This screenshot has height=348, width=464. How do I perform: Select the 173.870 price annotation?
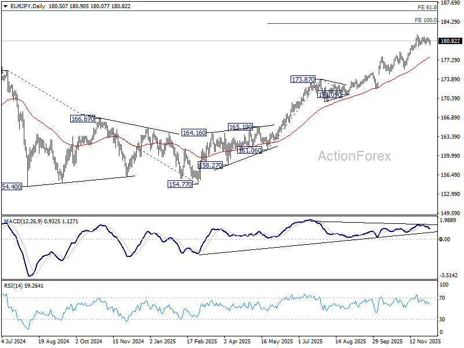coord(303,79)
